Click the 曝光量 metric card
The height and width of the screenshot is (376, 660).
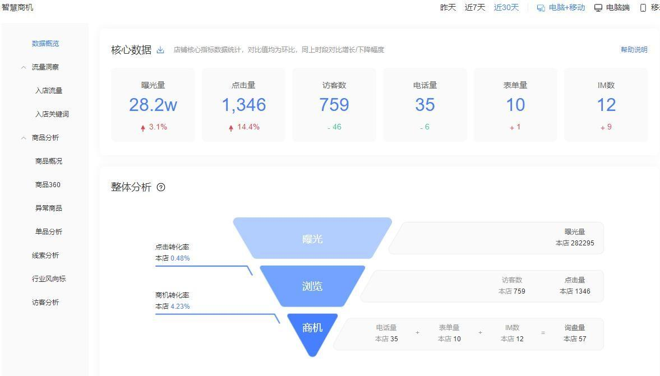pyautogui.click(x=153, y=105)
